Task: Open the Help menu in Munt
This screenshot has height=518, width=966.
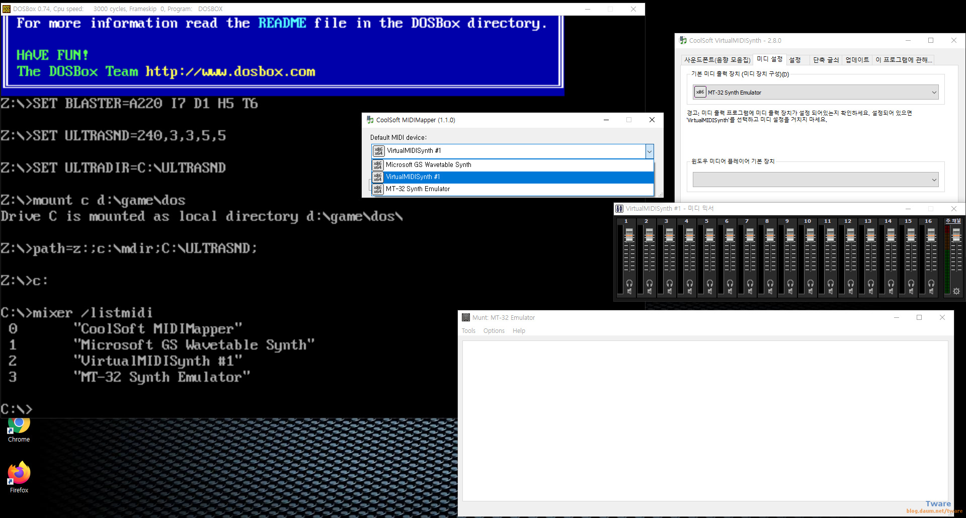Action: pos(519,331)
